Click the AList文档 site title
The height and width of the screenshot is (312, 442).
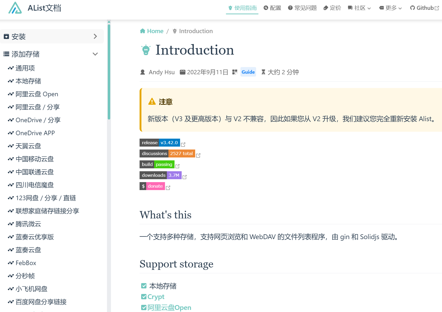[44, 8]
